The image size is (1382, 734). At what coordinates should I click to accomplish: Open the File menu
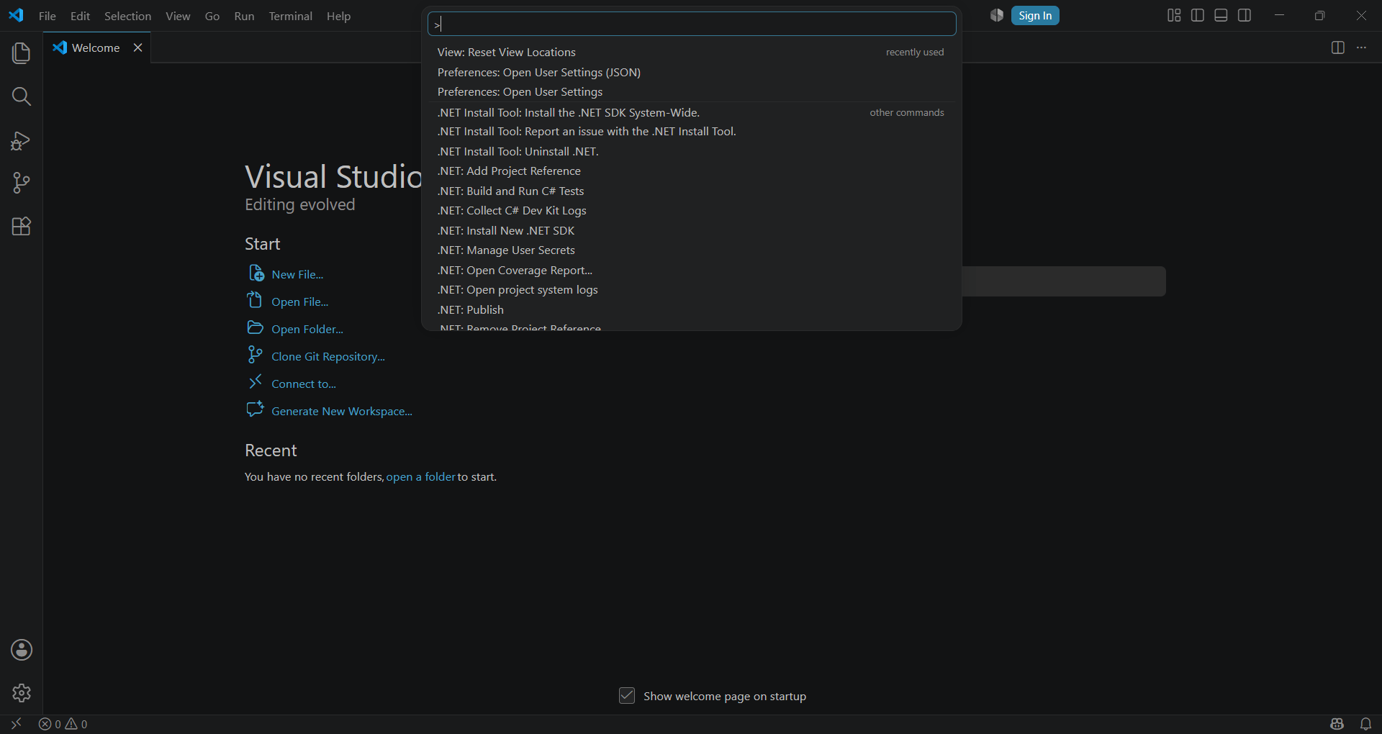coord(48,16)
